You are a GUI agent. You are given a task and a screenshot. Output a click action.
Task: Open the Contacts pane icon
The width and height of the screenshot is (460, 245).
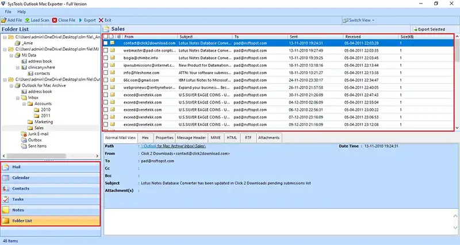6,189
